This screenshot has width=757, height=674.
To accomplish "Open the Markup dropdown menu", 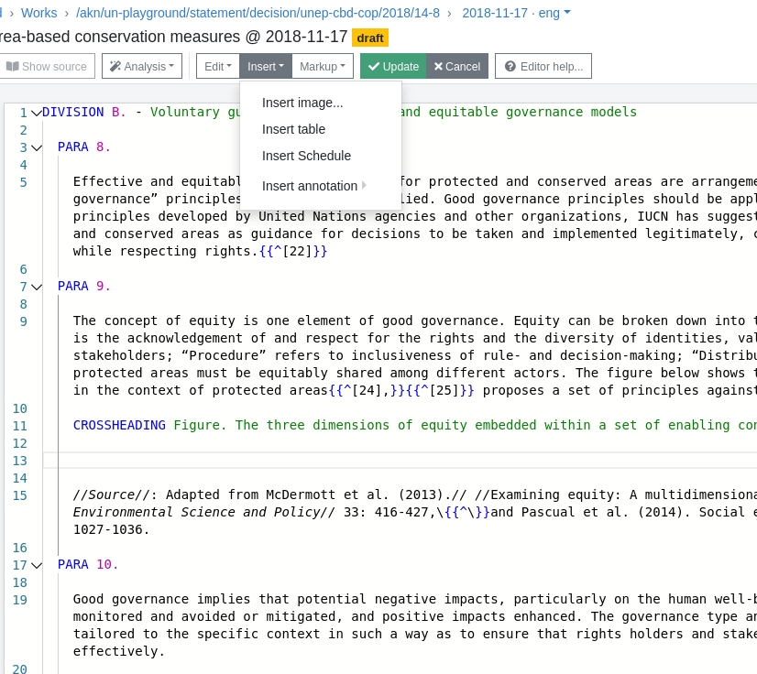I will click(x=322, y=67).
